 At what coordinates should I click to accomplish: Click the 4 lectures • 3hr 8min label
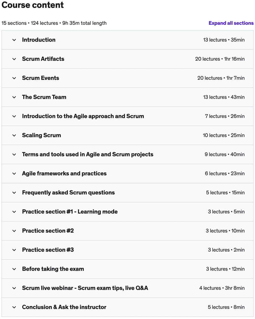(x=222, y=288)
